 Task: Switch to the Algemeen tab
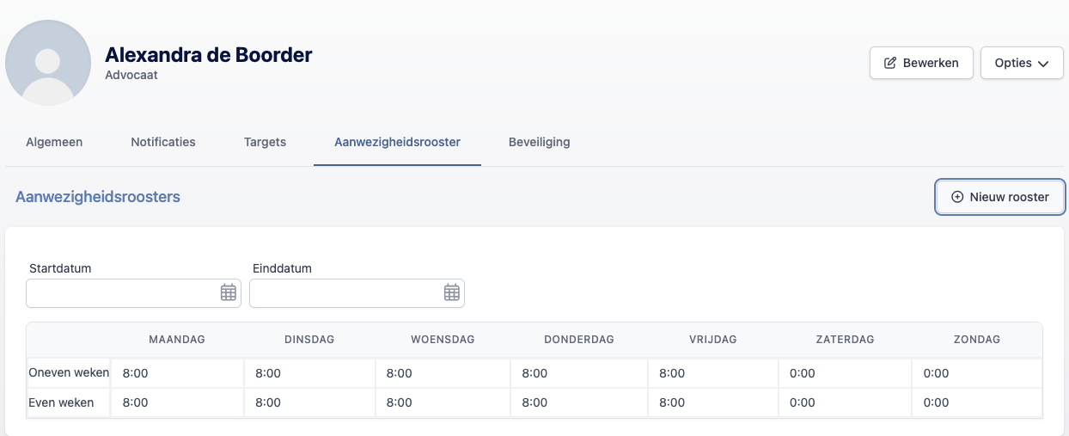pyautogui.click(x=54, y=142)
